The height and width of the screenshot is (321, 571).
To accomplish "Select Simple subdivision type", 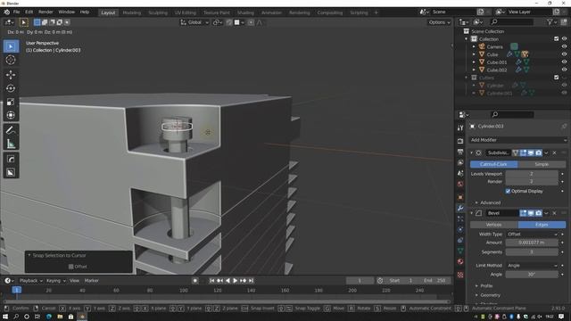I will click(542, 164).
